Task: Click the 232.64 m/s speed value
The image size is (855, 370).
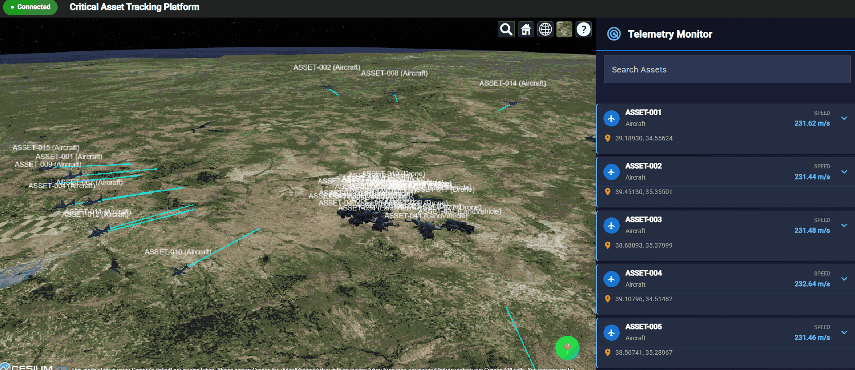Action: (x=812, y=284)
